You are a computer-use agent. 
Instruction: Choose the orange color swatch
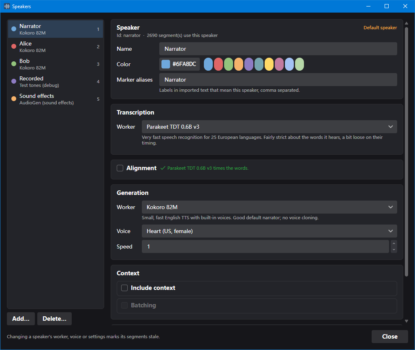pyautogui.click(x=238, y=64)
